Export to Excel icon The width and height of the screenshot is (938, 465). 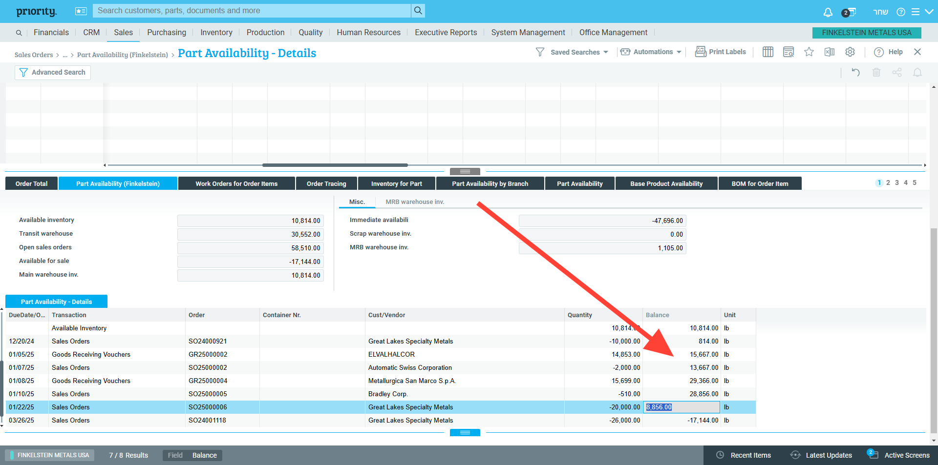[830, 52]
